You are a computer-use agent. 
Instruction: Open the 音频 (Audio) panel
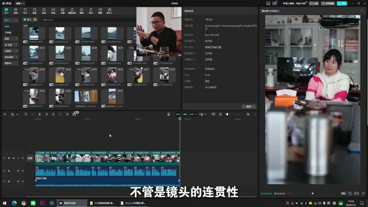[x=16, y=11]
